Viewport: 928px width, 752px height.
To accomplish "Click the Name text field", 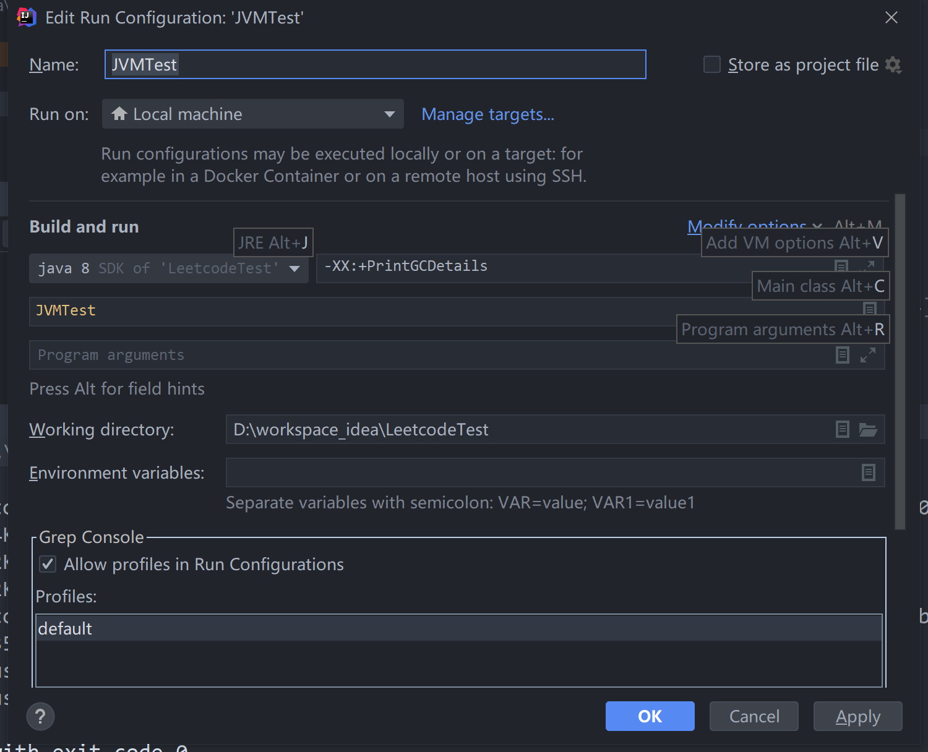I will pos(375,65).
